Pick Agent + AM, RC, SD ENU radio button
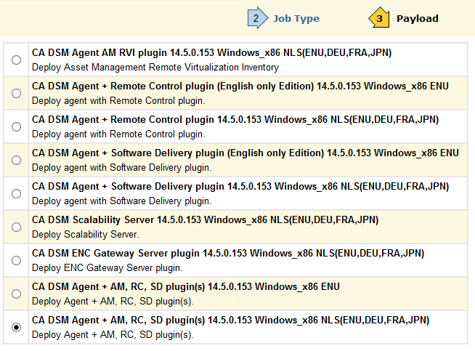This screenshot has height=351, width=475. (17, 294)
